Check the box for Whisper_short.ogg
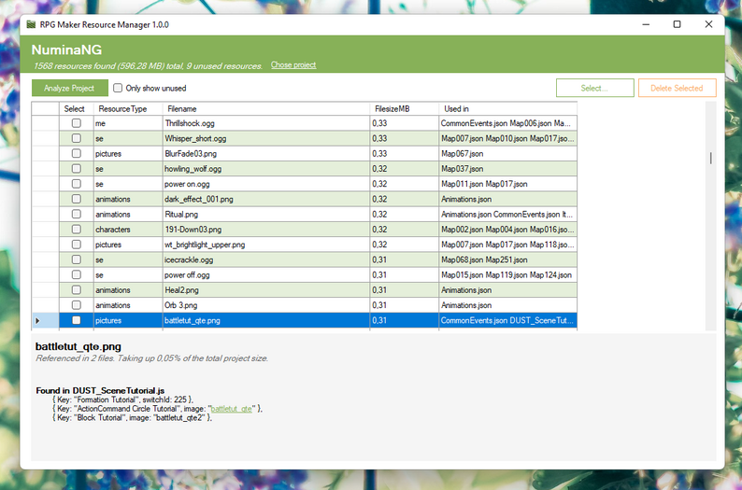 point(77,138)
